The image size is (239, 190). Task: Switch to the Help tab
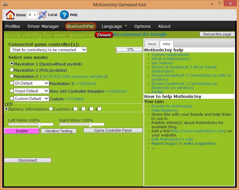[x=166, y=44]
